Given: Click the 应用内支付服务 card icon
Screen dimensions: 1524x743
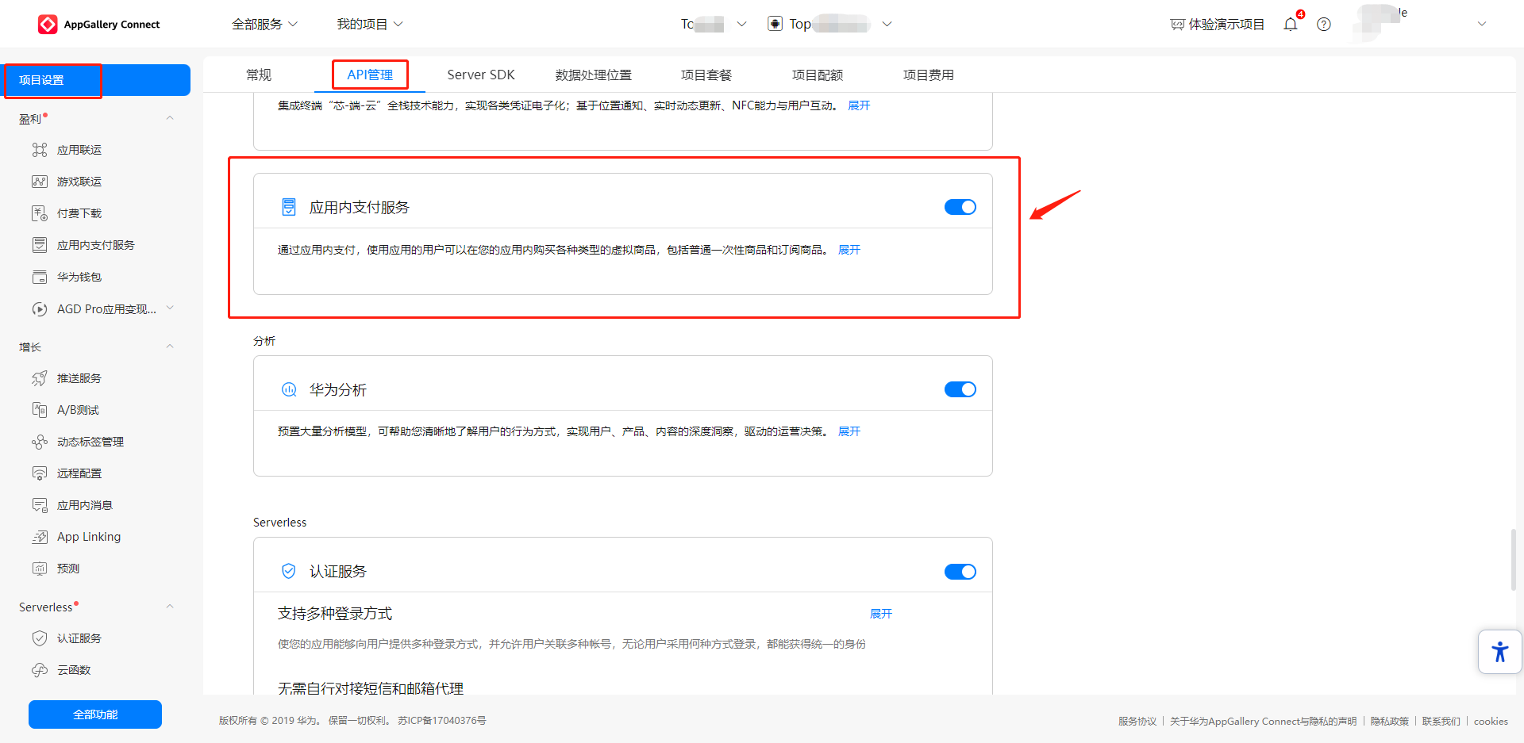Looking at the screenshot, I should [289, 207].
